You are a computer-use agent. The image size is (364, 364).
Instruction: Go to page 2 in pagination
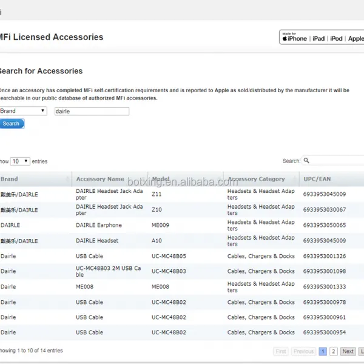pos(333,351)
